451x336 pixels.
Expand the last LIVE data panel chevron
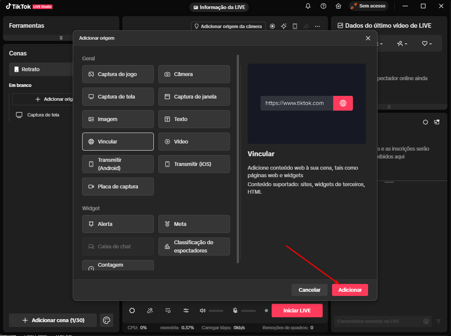(x=389, y=107)
